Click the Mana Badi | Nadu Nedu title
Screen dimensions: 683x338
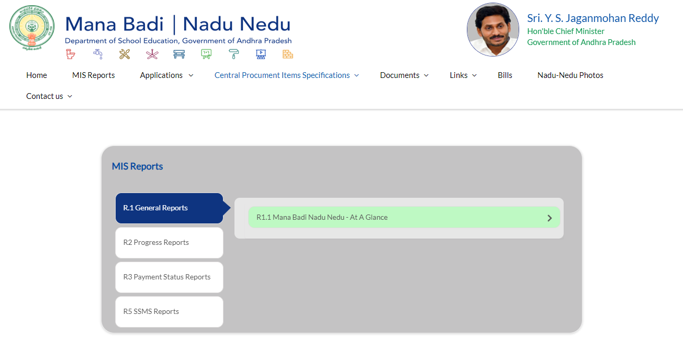tap(178, 25)
